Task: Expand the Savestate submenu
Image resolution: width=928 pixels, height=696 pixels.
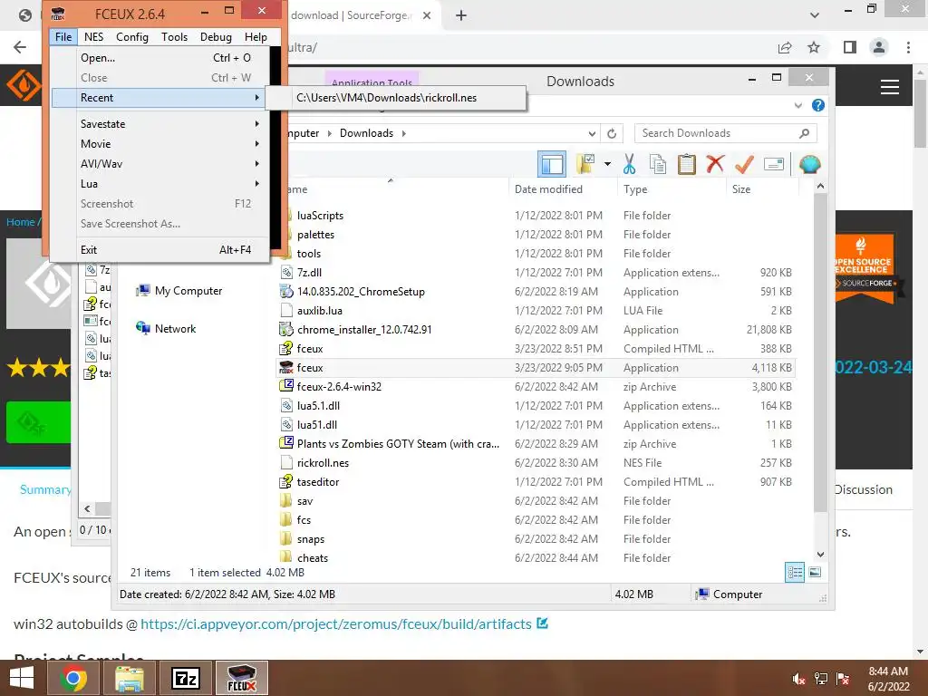Action: point(159,123)
